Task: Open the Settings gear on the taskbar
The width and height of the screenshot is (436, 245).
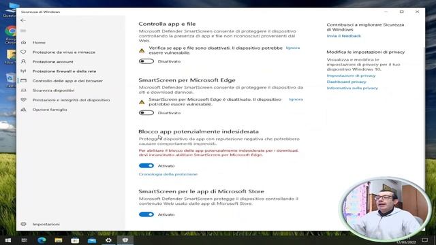Action: (x=108, y=240)
